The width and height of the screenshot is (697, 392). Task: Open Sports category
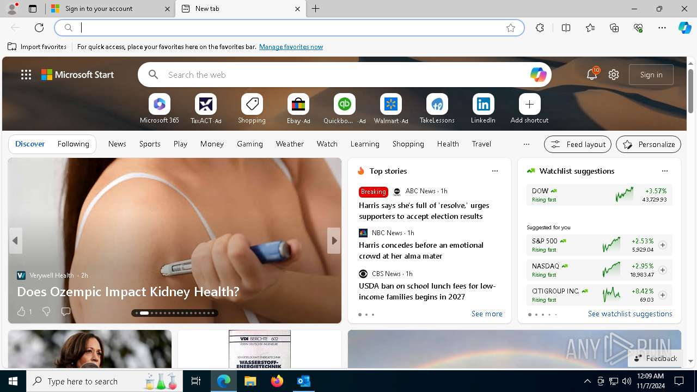tap(150, 144)
